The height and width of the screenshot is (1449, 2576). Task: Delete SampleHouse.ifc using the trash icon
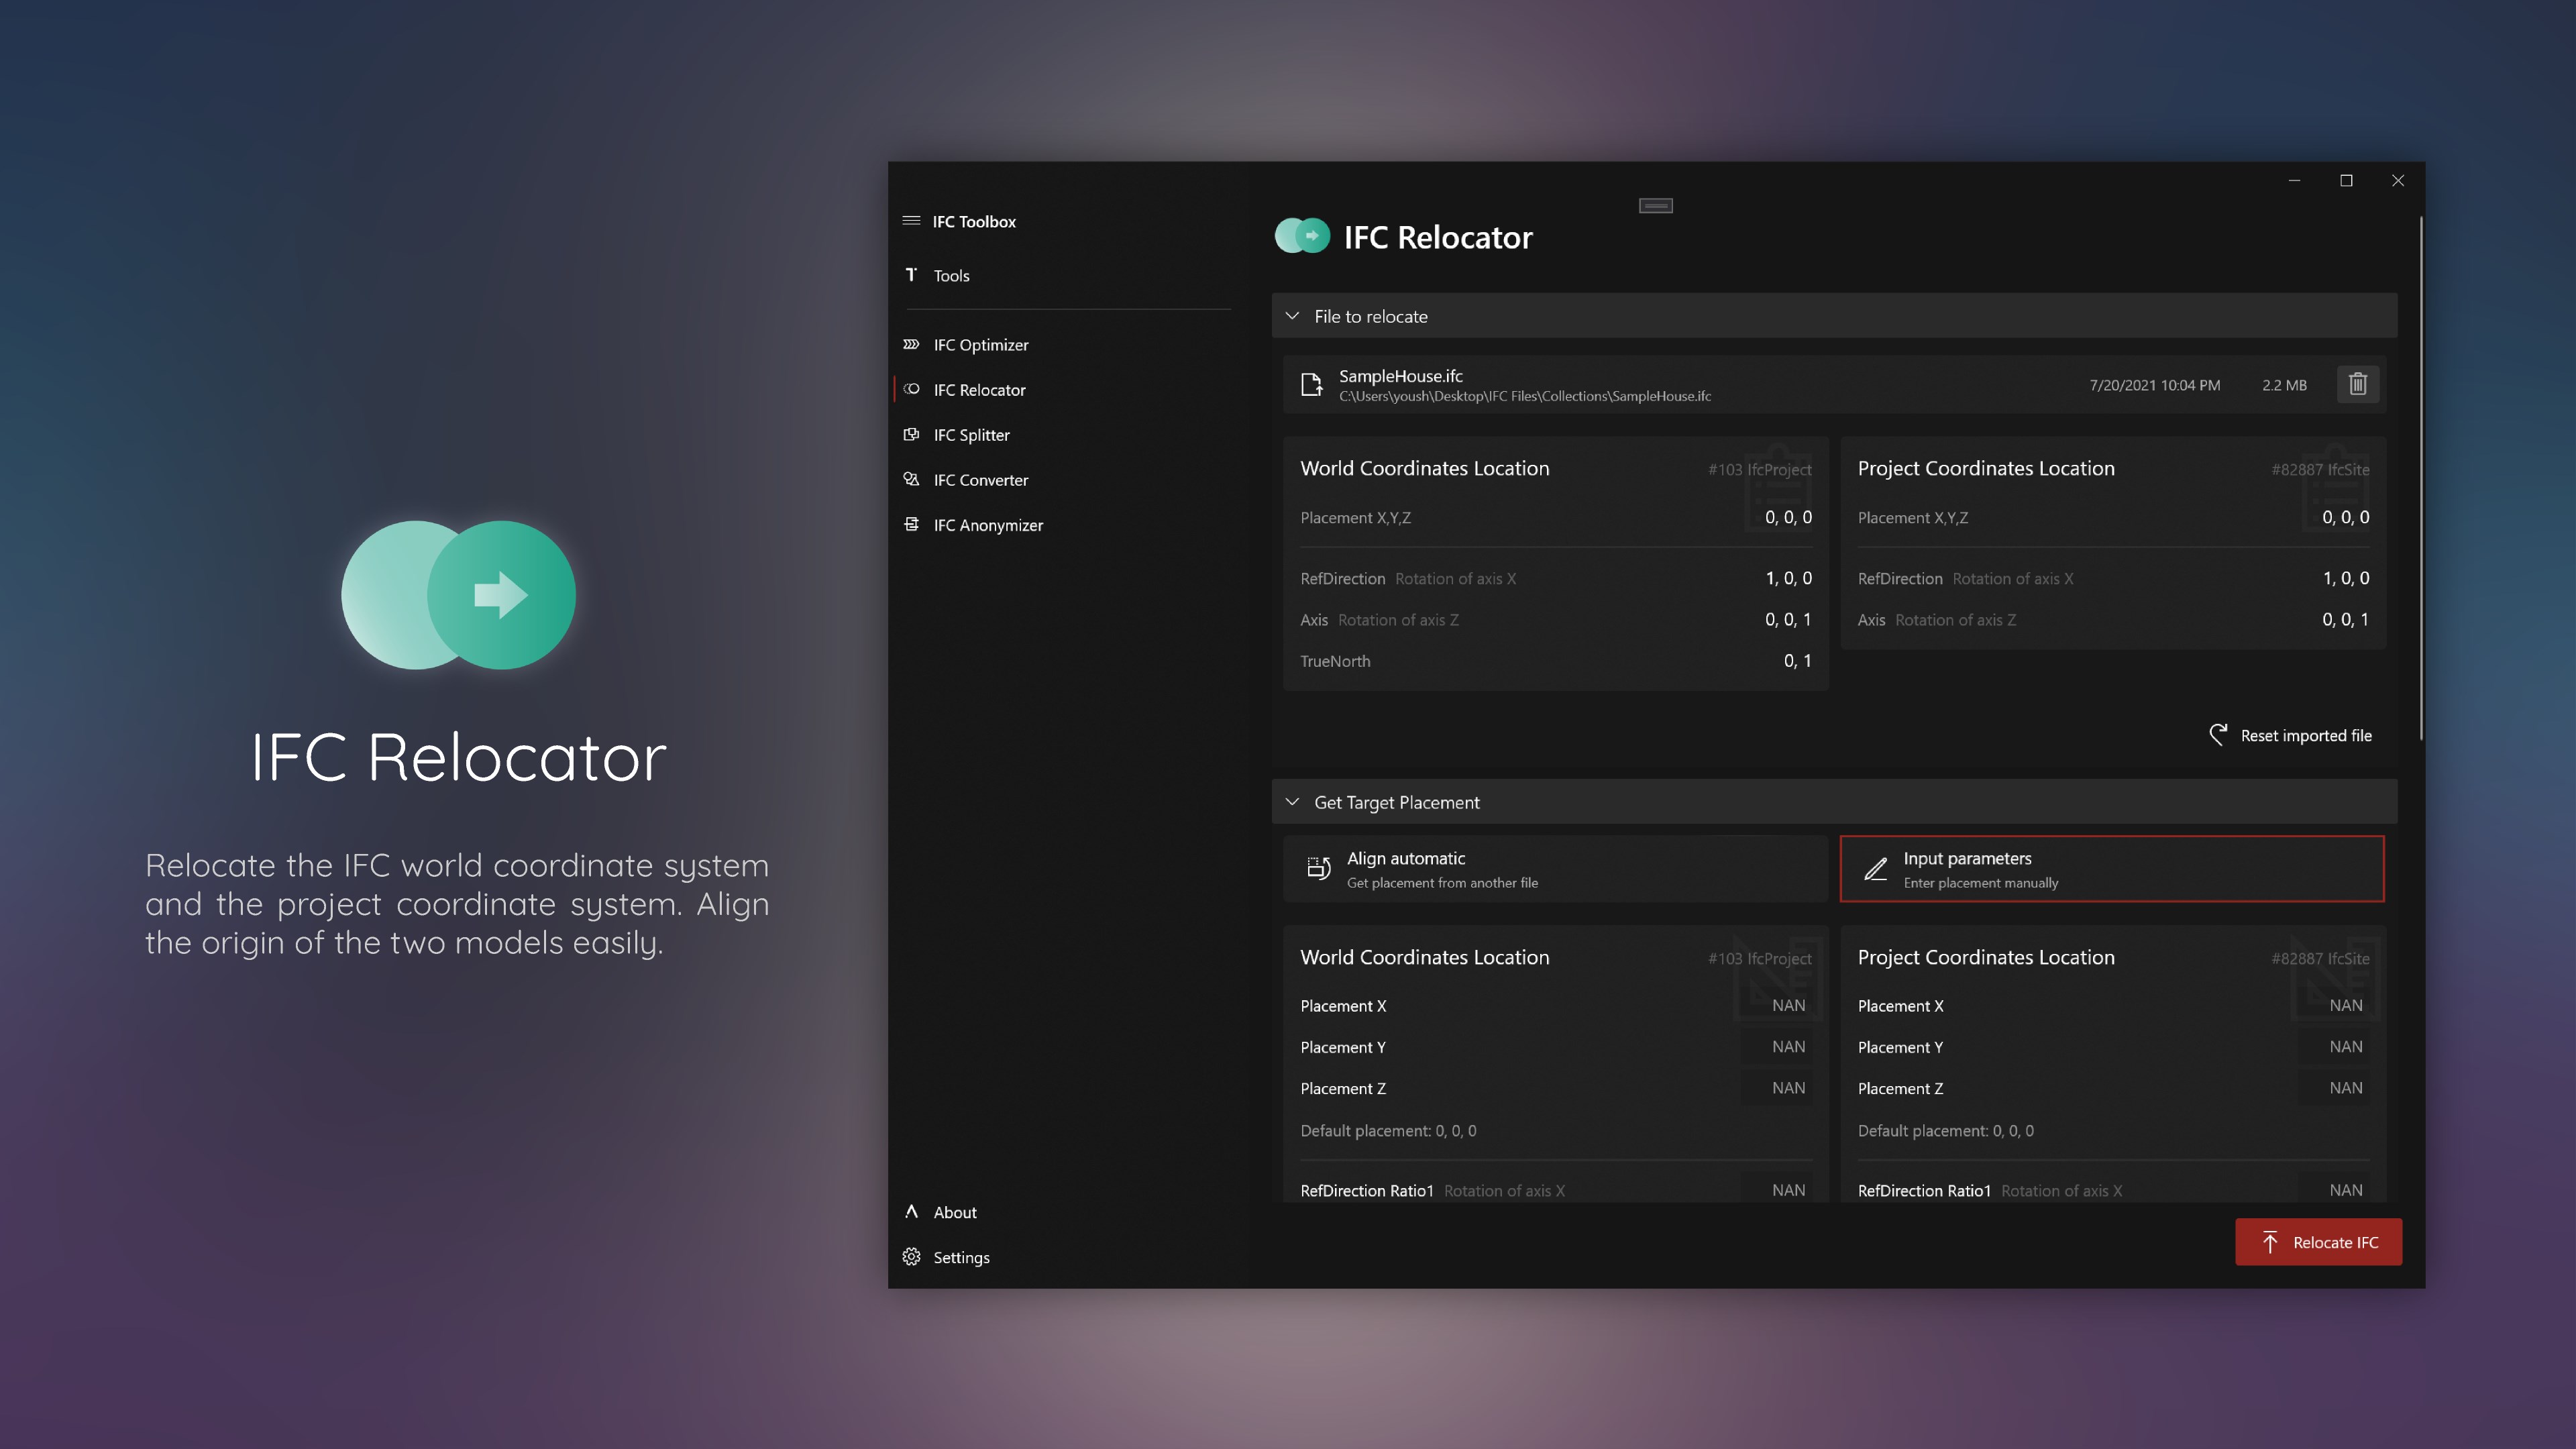click(x=2357, y=384)
